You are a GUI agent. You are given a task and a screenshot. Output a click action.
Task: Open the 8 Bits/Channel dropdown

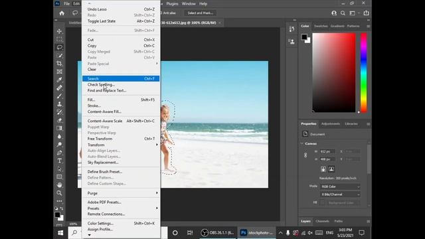tap(341, 195)
